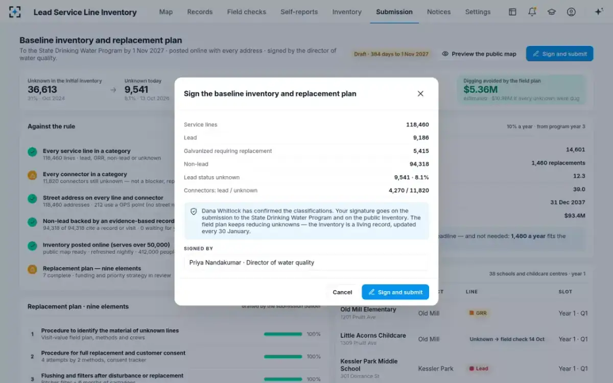613x383 pixels.
Task: Open the user profile icon
Action: point(571,12)
